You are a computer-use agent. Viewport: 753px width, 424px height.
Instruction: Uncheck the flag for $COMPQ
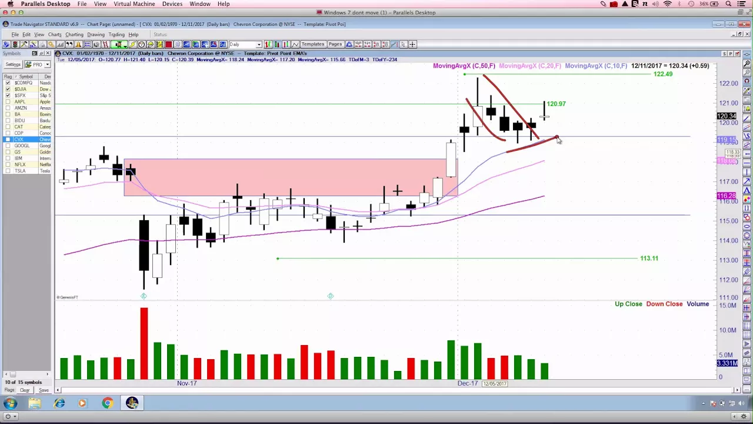[x=8, y=83]
